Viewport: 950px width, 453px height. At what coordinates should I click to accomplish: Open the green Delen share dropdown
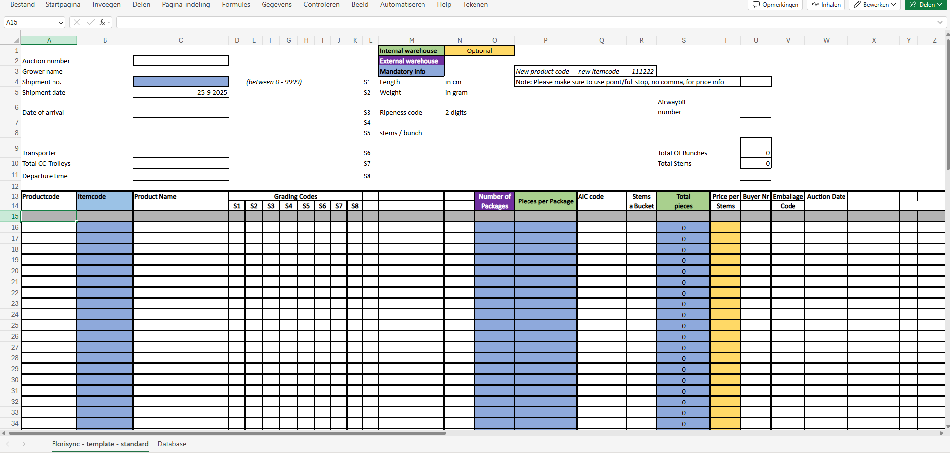click(926, 5)
